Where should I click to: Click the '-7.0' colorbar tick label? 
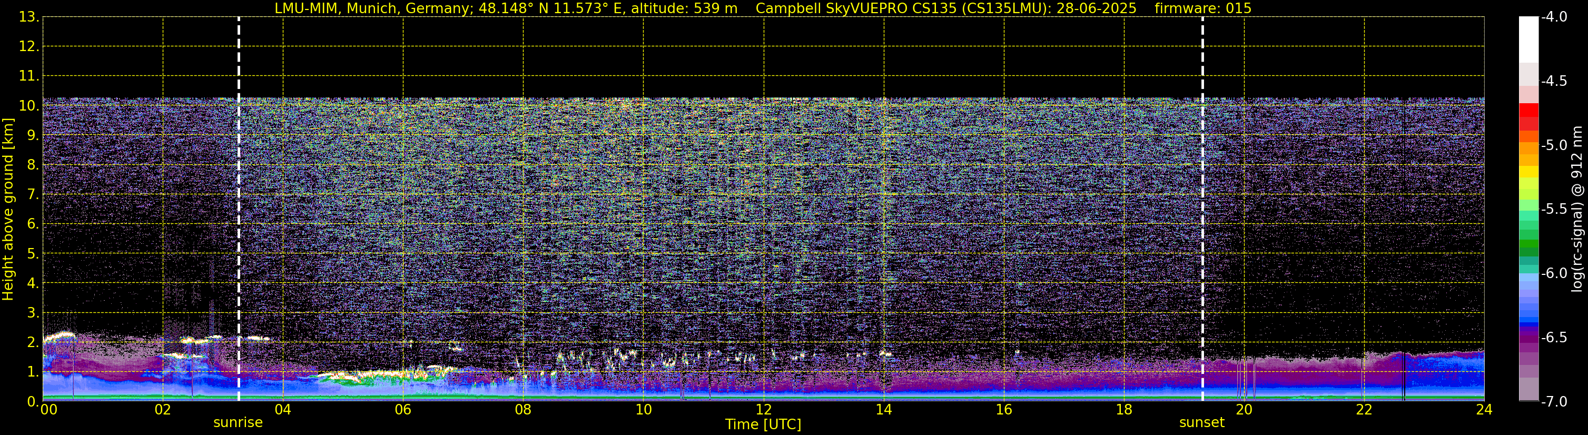point(1553,402)
